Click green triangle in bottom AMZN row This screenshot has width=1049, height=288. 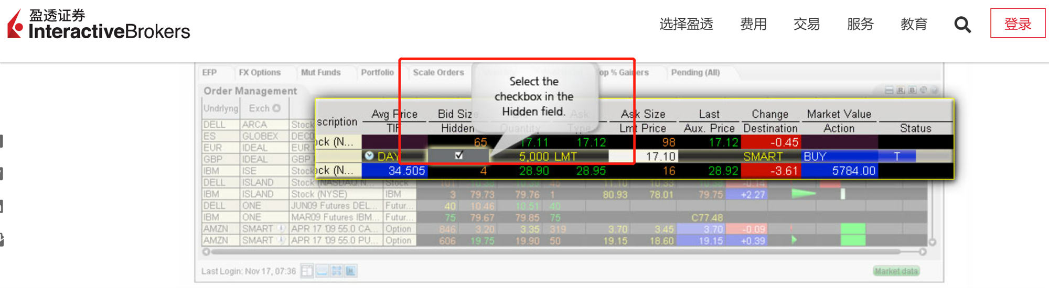click(794, 240)
